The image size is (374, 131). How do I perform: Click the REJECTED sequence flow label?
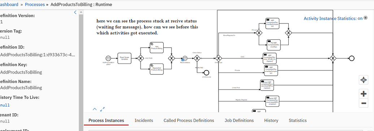point(199,67)
